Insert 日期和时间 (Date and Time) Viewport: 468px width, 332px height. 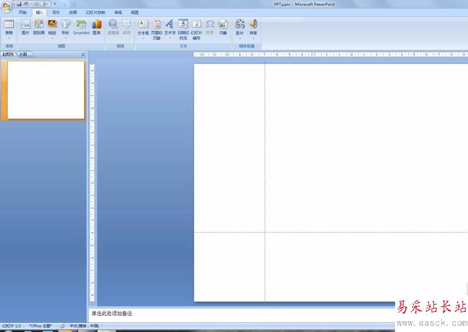[x=184, y=29]
